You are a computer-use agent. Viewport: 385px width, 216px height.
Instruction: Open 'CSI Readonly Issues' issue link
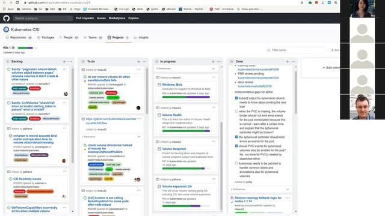coord(27,179)
